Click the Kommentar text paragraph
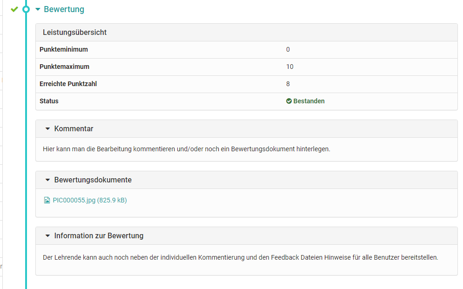This screenshot has height=289, width=463. click(x=186, y=149)
